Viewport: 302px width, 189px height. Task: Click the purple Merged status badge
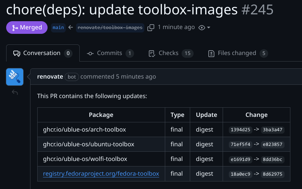pos(27,28)
